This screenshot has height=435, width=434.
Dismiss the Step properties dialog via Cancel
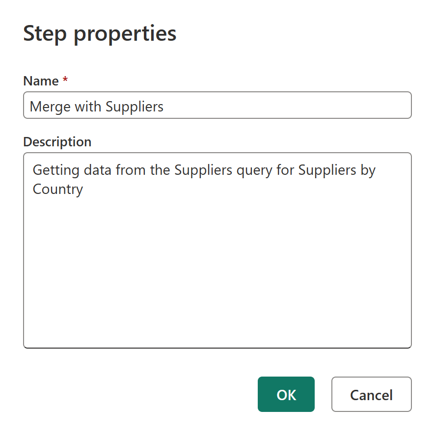[x=371, y=394]
